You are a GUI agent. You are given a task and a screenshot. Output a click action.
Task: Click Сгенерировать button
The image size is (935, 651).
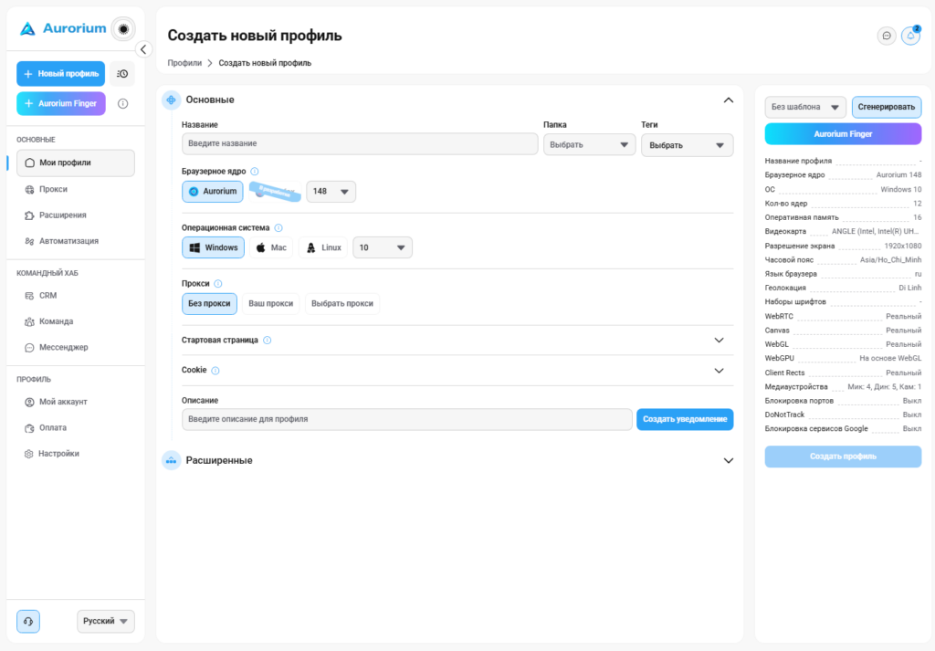[x=886, y=108]
